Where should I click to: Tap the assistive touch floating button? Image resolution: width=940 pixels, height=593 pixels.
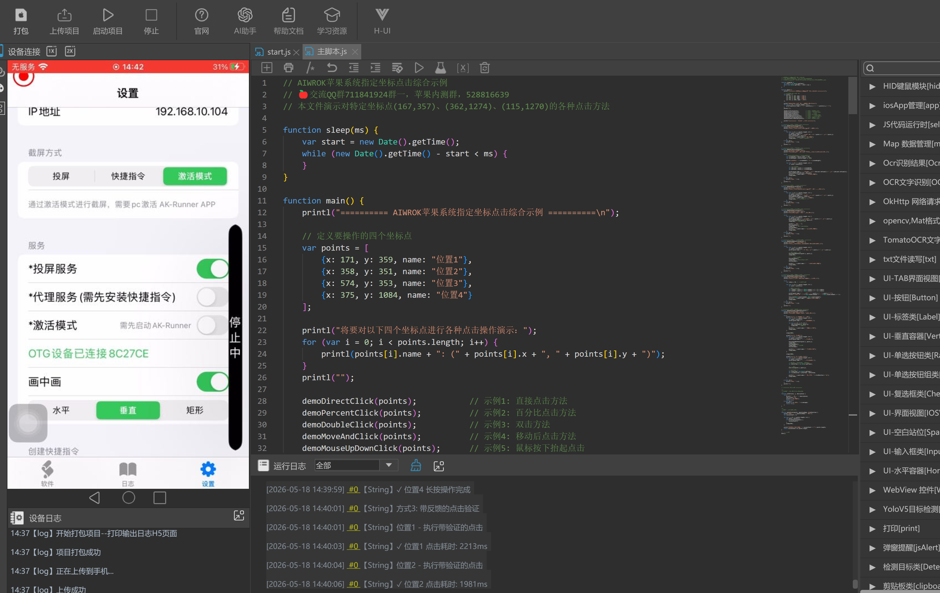(28, 423)
